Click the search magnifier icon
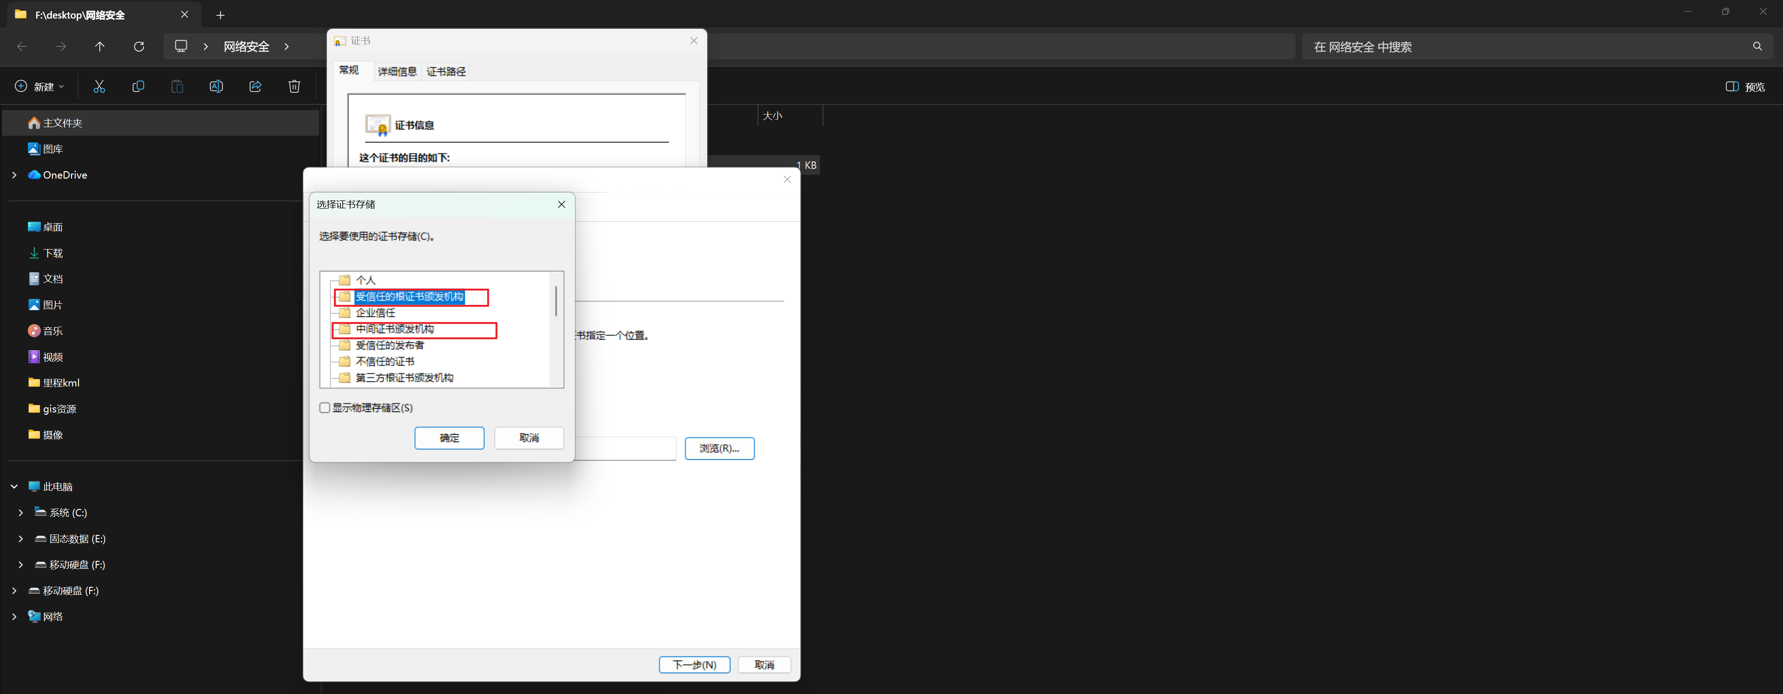The width and height of the screenshot is (1783, 694). tap(1757, 46)
